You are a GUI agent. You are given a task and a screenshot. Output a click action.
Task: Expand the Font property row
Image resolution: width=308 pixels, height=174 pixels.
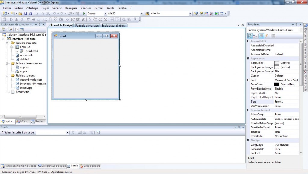pos(248,80)
